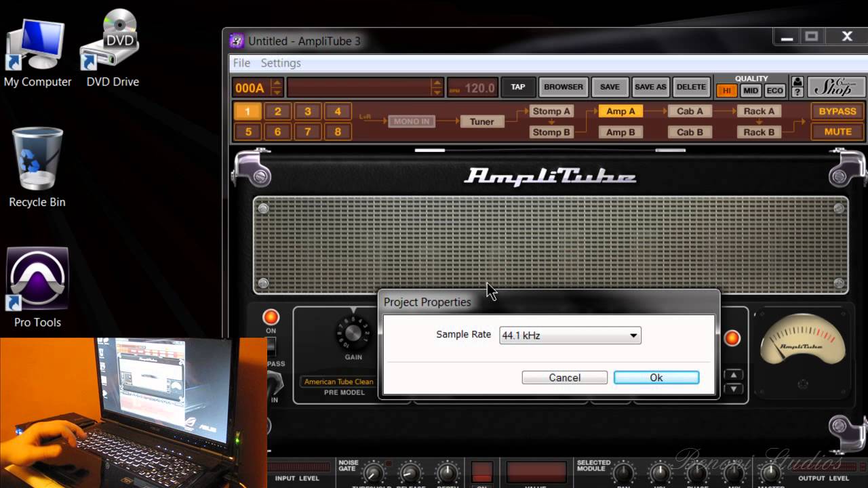Toggle the amp ON red light
The height and width of the screenshot is (488, 868).
[271, 317]
